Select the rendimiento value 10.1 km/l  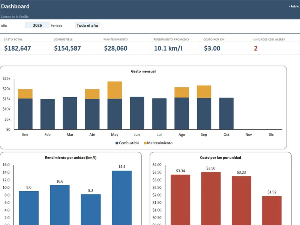[x=168, y=48]
